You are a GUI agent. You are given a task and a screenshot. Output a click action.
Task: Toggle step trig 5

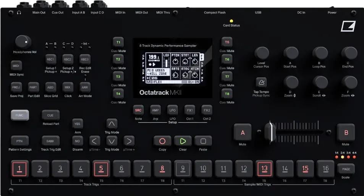(x=101, y=169)
